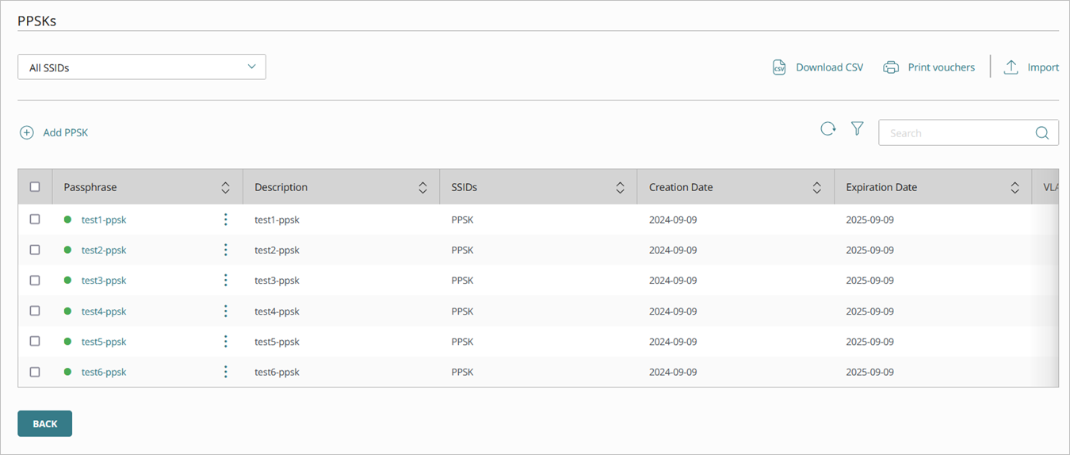
Task: Click the refresh icon above the table
Action: tap(827, 128)
